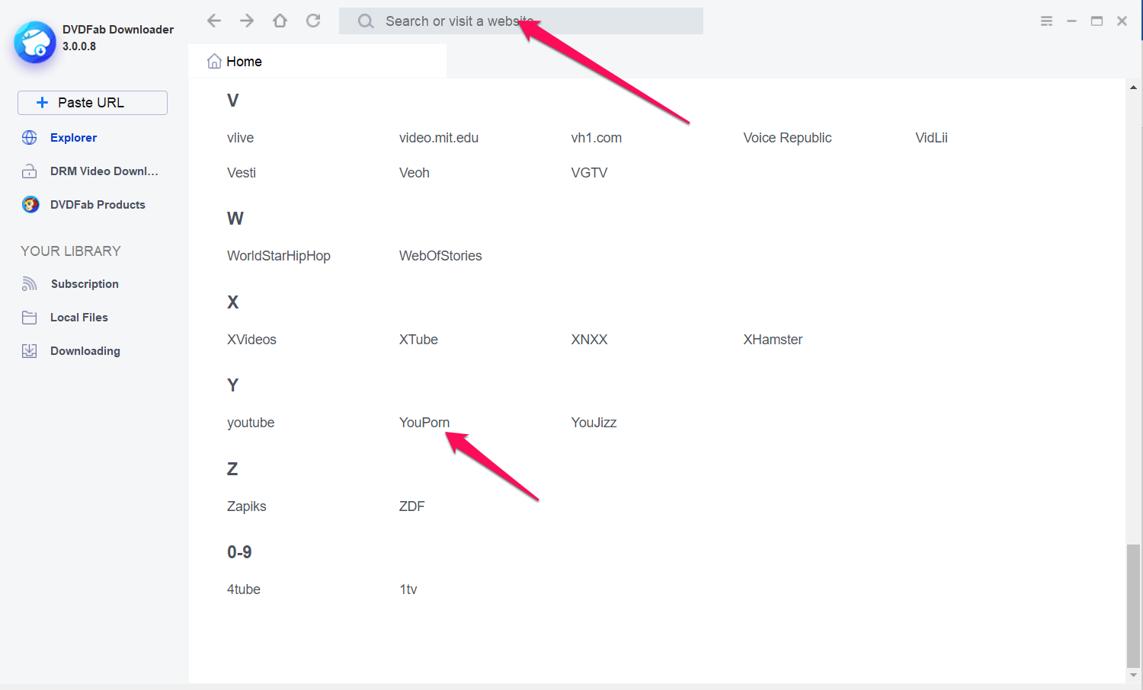Go back with the left arrow

(x=214, y=21)
